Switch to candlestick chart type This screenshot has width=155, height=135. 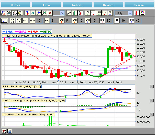[x=80, y=13]
